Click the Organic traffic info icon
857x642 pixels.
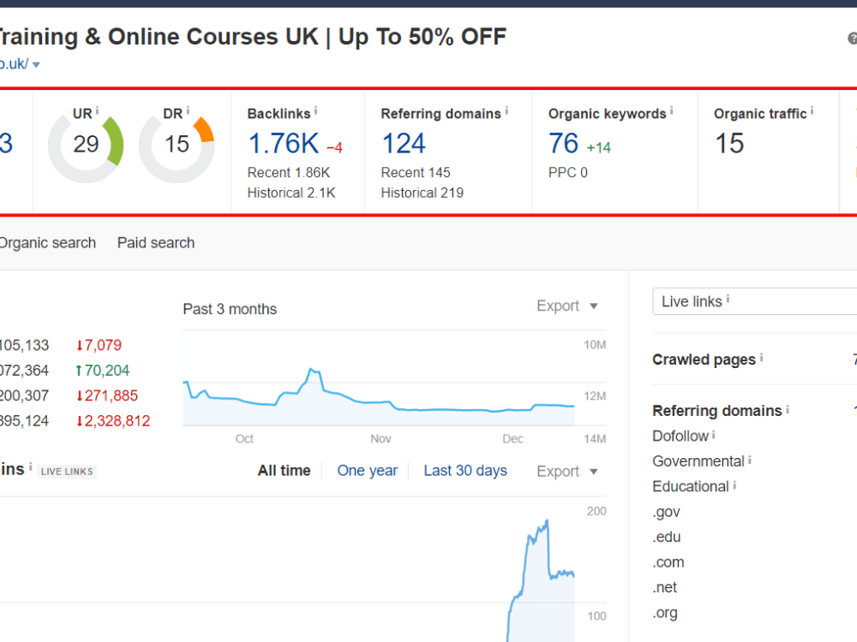[x=812, y=110]
